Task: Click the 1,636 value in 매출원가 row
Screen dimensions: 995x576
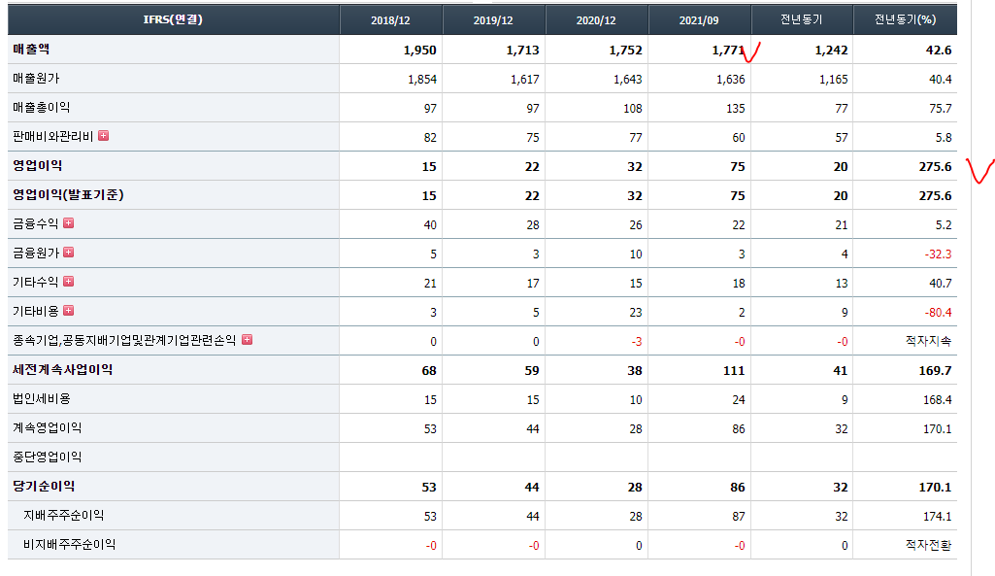Action: [x=730, y=80]
